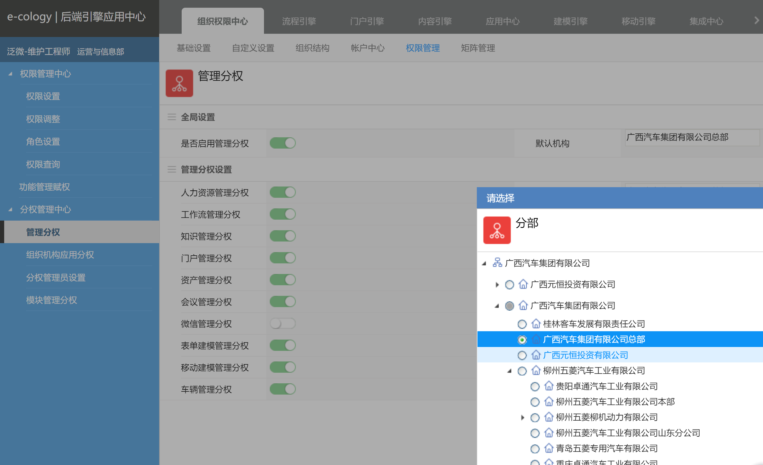Collapse 柳州五菱汽车工业有限公司 tree node
Screen dimensions: 763x465
tap(510, 371)
